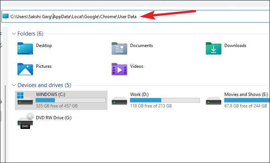Click the Movies and Shows (E:) usage bar
This screenshot has width=270, height=163.
click(x=247, y=100)
